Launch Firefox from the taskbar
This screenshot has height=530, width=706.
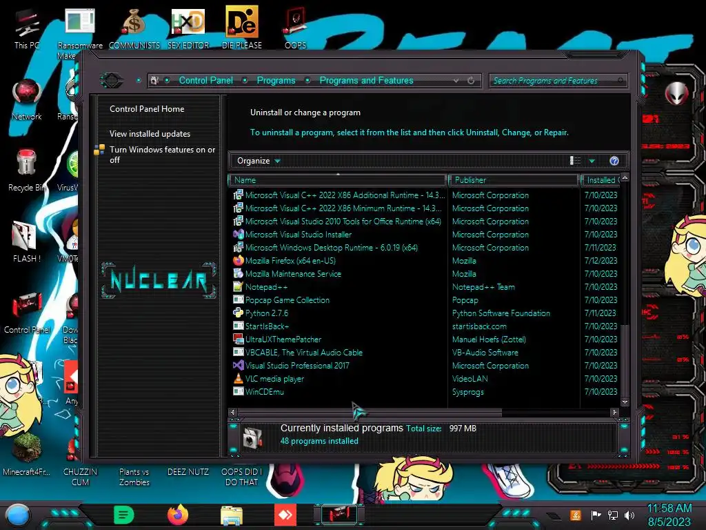(x=178, y=515)
